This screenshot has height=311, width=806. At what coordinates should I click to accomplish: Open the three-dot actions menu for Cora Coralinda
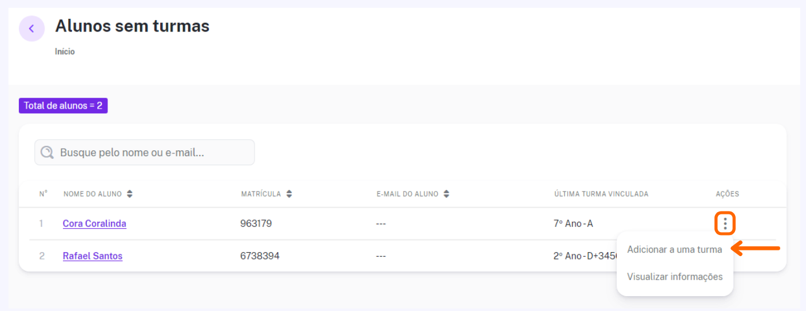[x=725, y=223]
